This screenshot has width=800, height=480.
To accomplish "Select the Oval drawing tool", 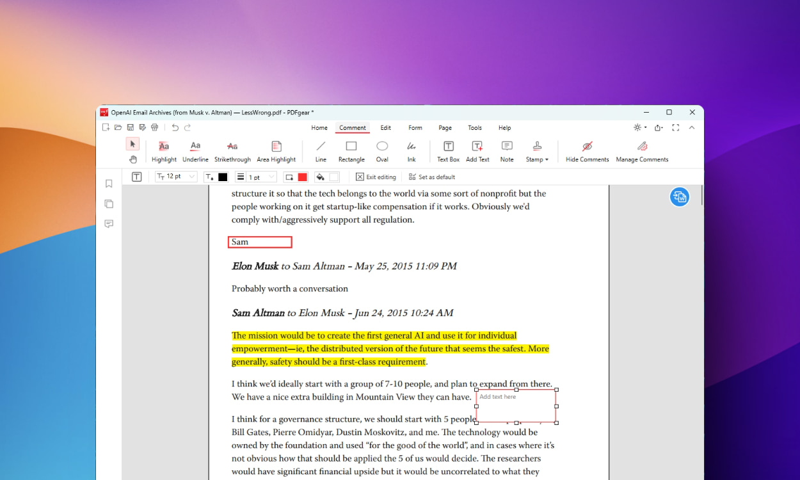I will click(x=382, y=150).
